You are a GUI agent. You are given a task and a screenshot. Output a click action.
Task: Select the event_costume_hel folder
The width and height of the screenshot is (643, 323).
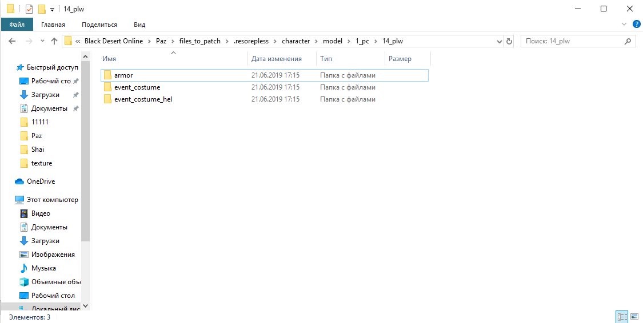pos(143,99)
